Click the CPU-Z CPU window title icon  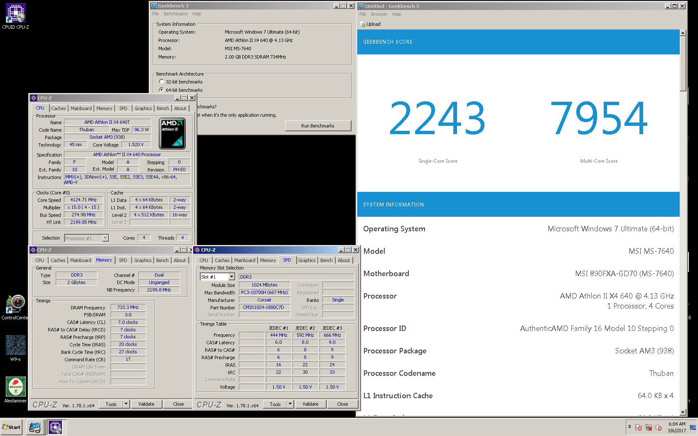coord(34,98)
